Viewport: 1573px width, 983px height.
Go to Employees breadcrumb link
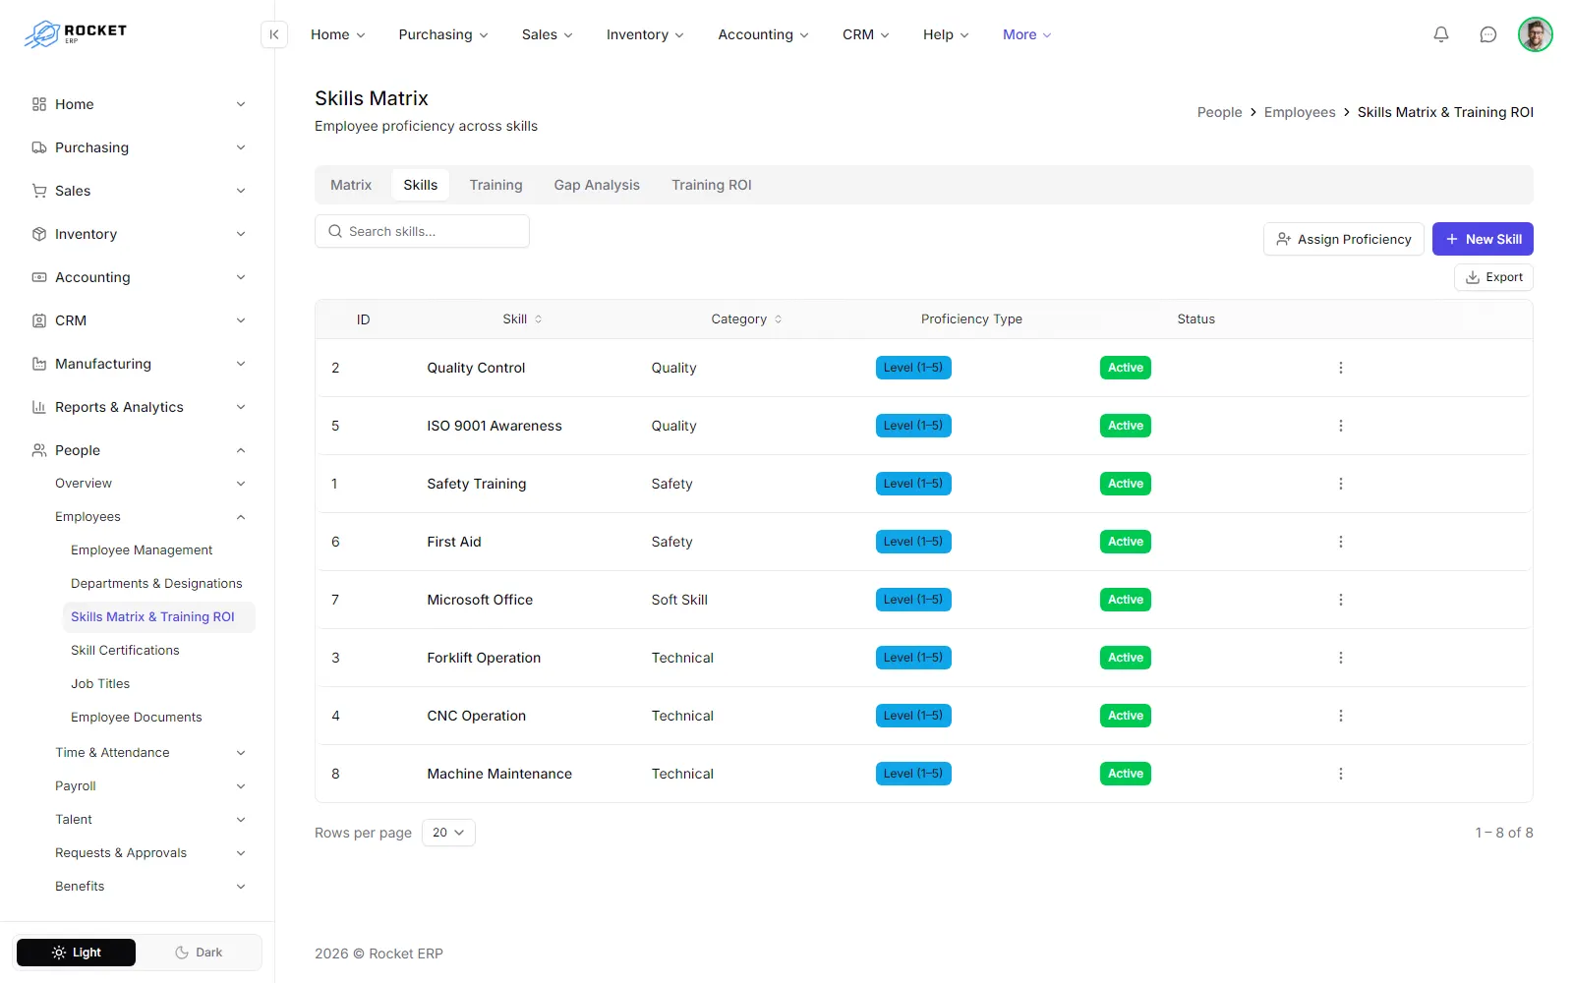1300,112
